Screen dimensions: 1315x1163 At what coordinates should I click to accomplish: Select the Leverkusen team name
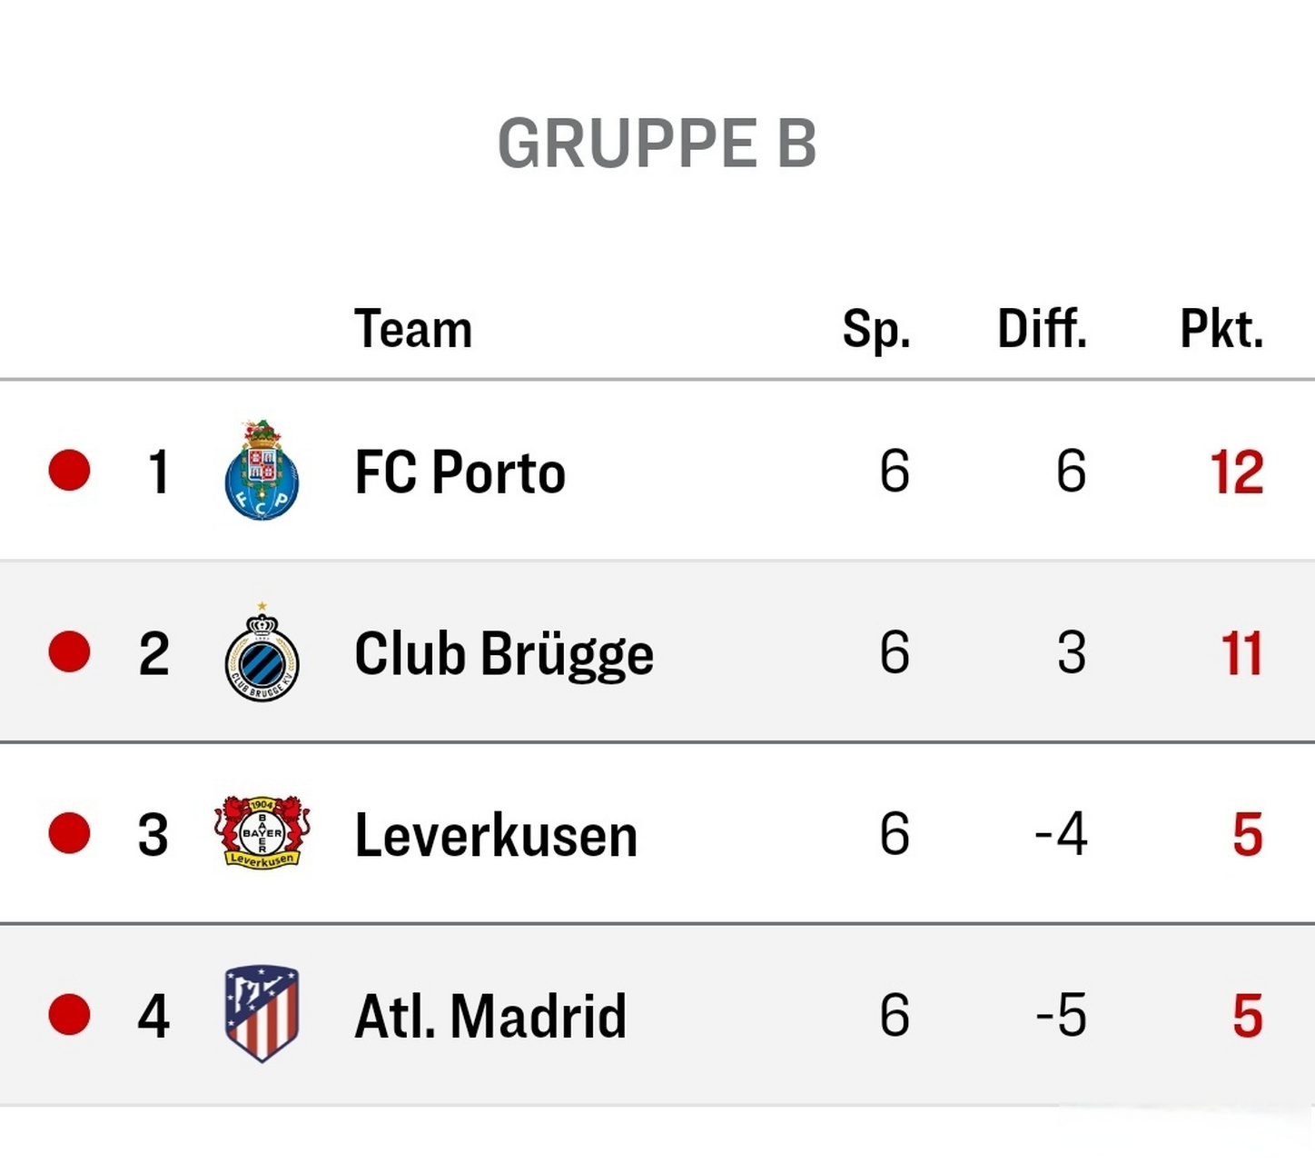pos(496,835)
